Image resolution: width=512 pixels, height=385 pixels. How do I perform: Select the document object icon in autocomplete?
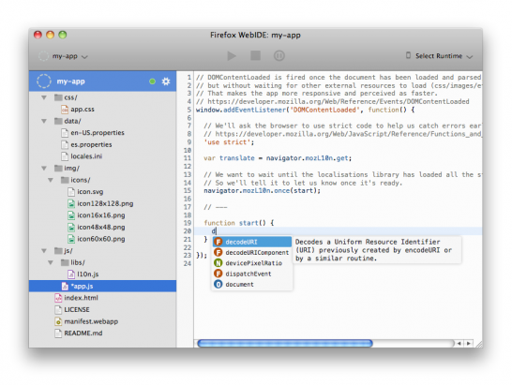[x=218, y=285]
